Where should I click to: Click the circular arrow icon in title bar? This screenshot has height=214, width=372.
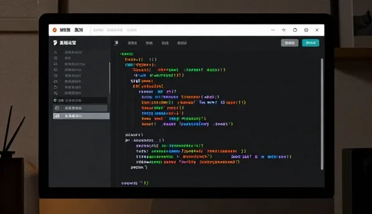click(x=284, y=30)
